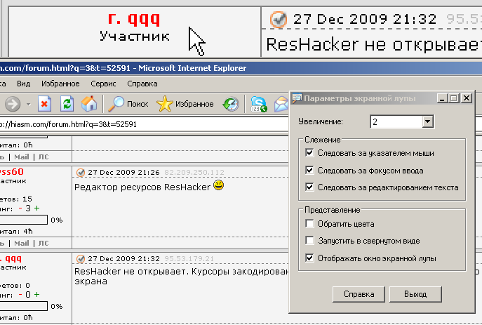
Task: Check Запустить в свернутом виде option
Action: click(x=310, y=241)
